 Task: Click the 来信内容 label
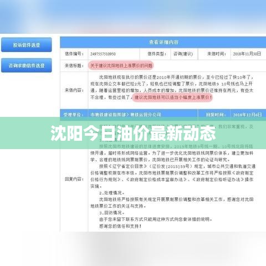(x=74, y=90)
